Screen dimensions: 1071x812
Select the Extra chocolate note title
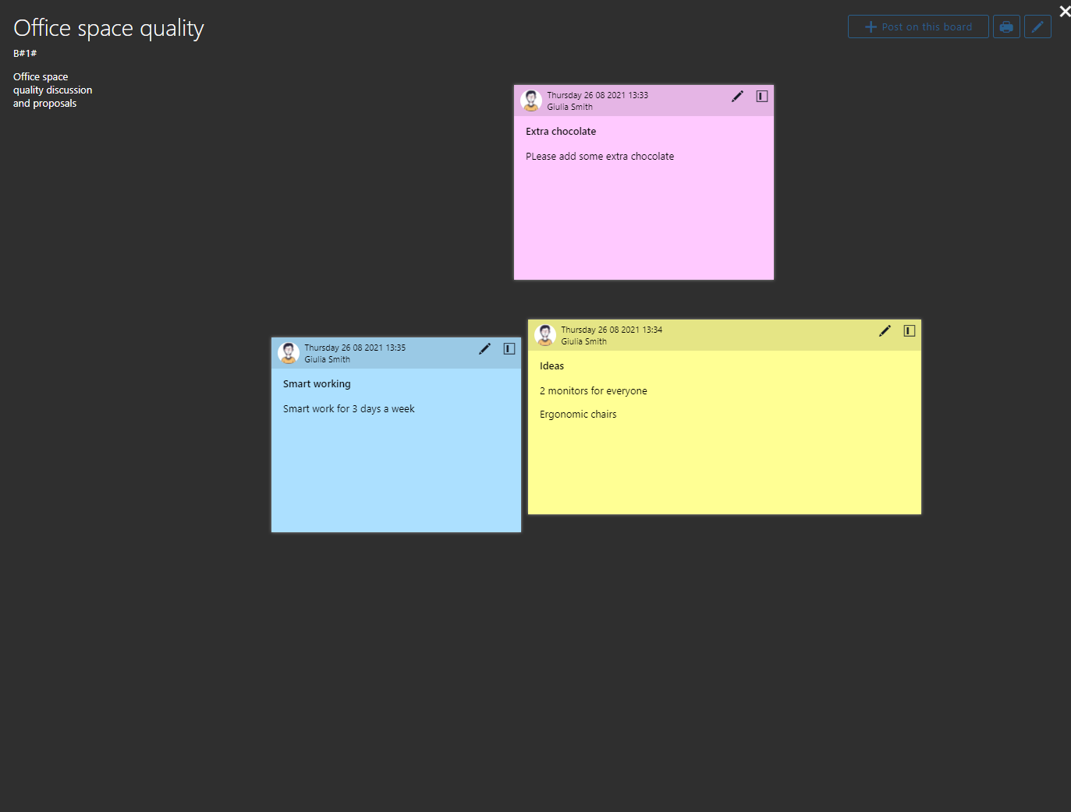point(561,132)
